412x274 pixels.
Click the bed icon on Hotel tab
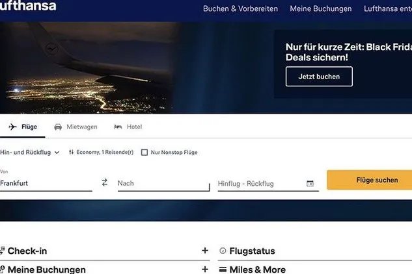pyautogui.click(x=118, y=127)
